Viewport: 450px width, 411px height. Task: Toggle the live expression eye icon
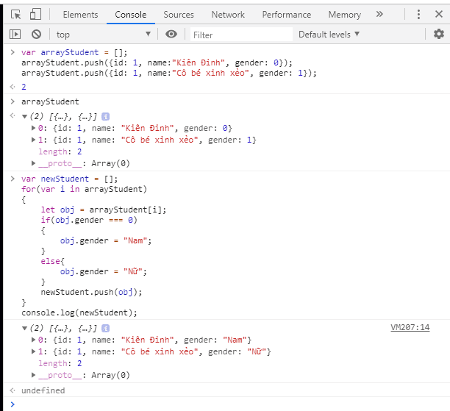[x=171, y=34]
